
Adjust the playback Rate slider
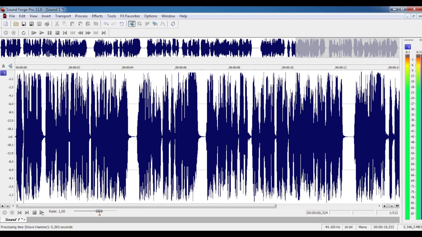99,211
